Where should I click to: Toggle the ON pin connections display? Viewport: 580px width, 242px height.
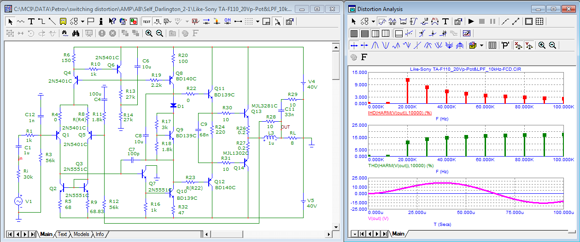coord(228,21)
